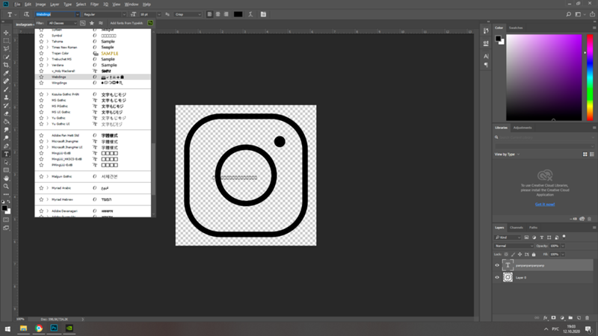Select the Eraser tool

(x=6, y=113)
